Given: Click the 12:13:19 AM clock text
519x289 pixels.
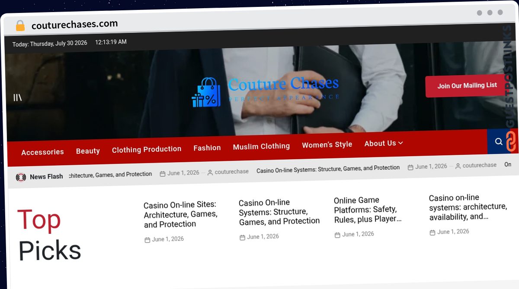Looking at the screenshot, I should pyautogui.click(x=111, y=42).
